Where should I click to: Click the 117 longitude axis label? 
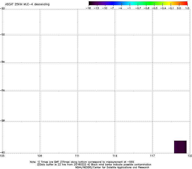153,156
